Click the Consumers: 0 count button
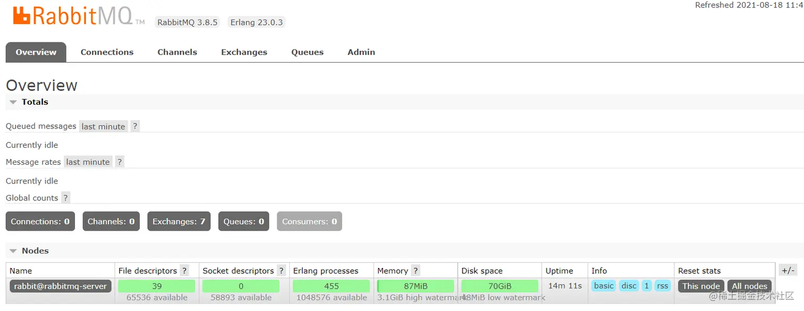The height and width of the screenshot is (311, 804). click(309, 222)
